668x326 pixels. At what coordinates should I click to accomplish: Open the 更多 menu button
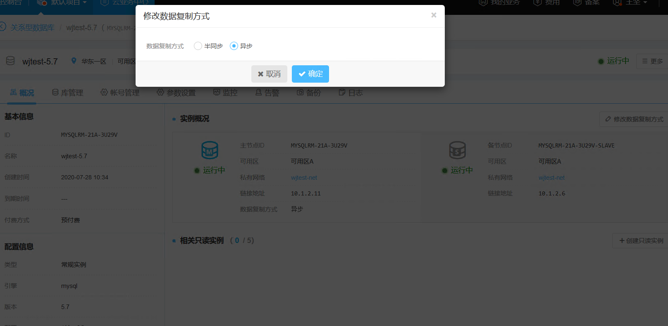pos(652,61)
